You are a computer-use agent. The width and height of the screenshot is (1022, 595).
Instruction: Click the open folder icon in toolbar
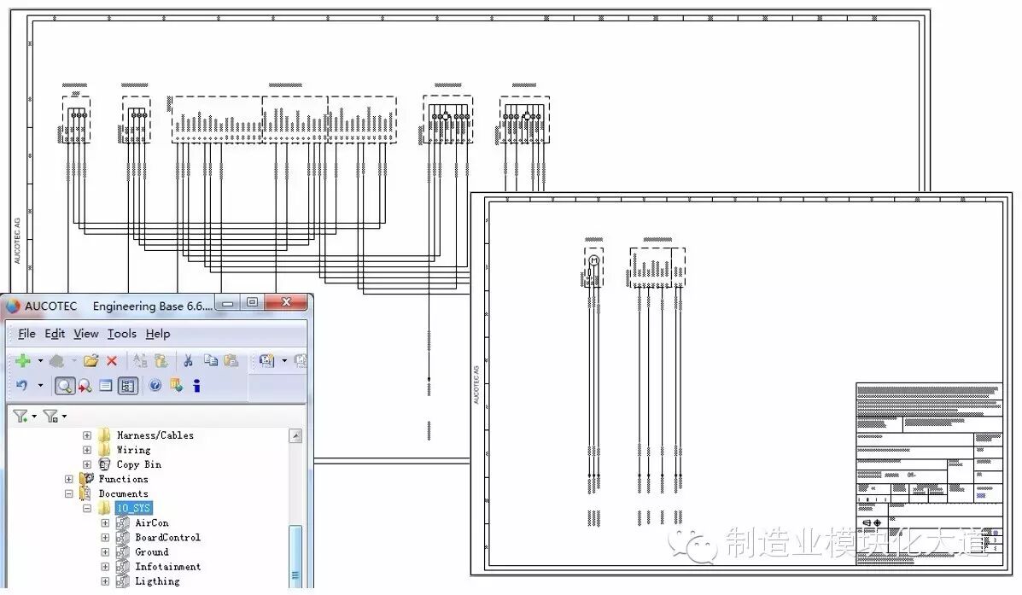click(91, 360)
